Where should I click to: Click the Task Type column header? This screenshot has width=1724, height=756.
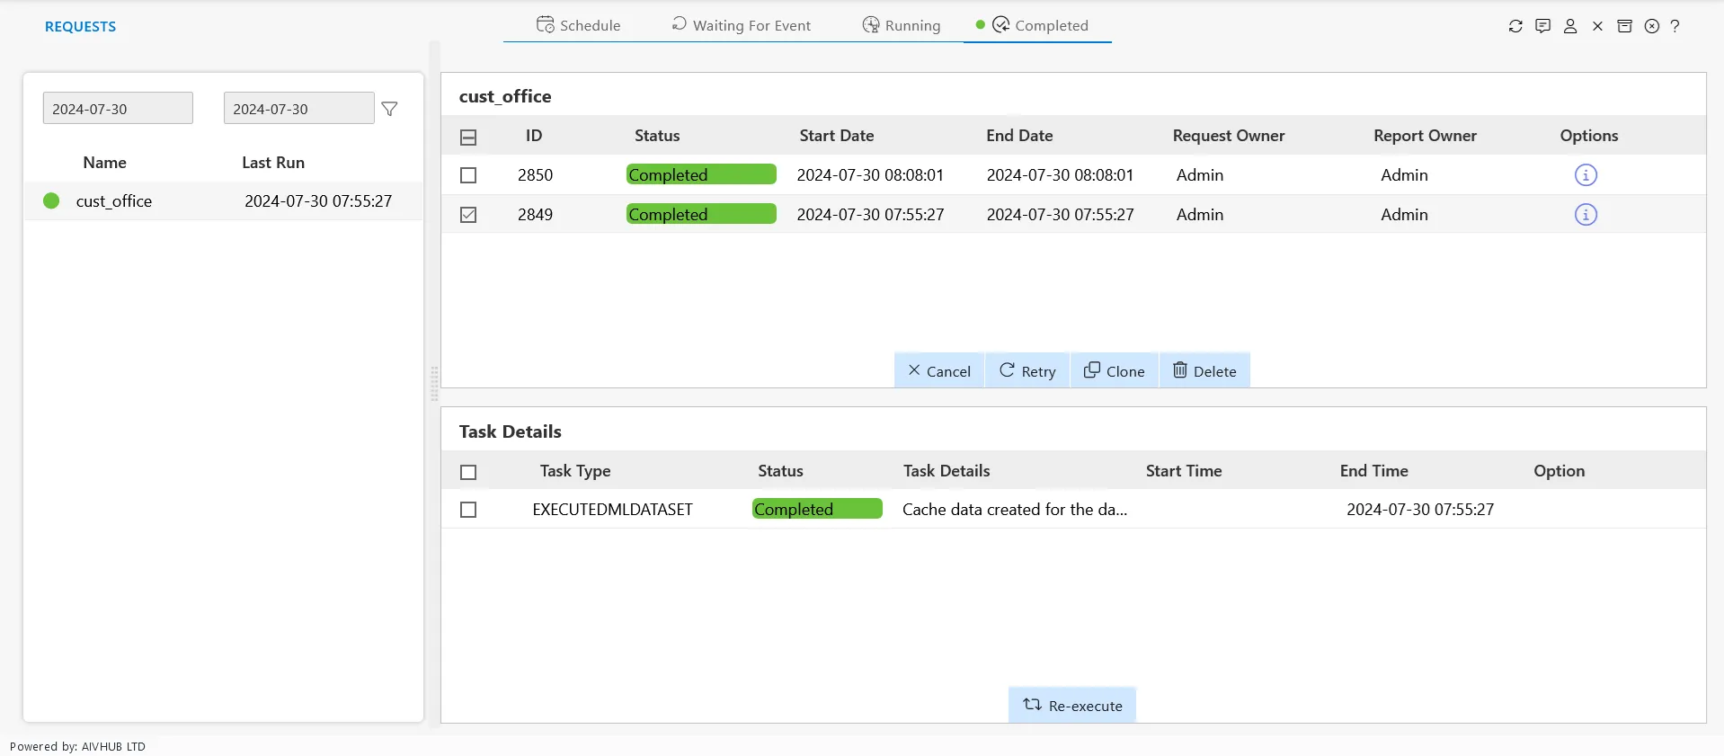click(575, 471)
